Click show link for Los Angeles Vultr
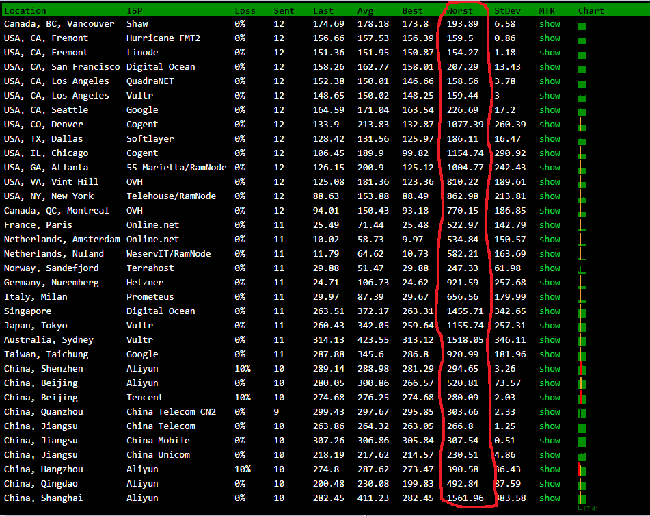This screenshot has height=516, width=650. click(550, 96)
